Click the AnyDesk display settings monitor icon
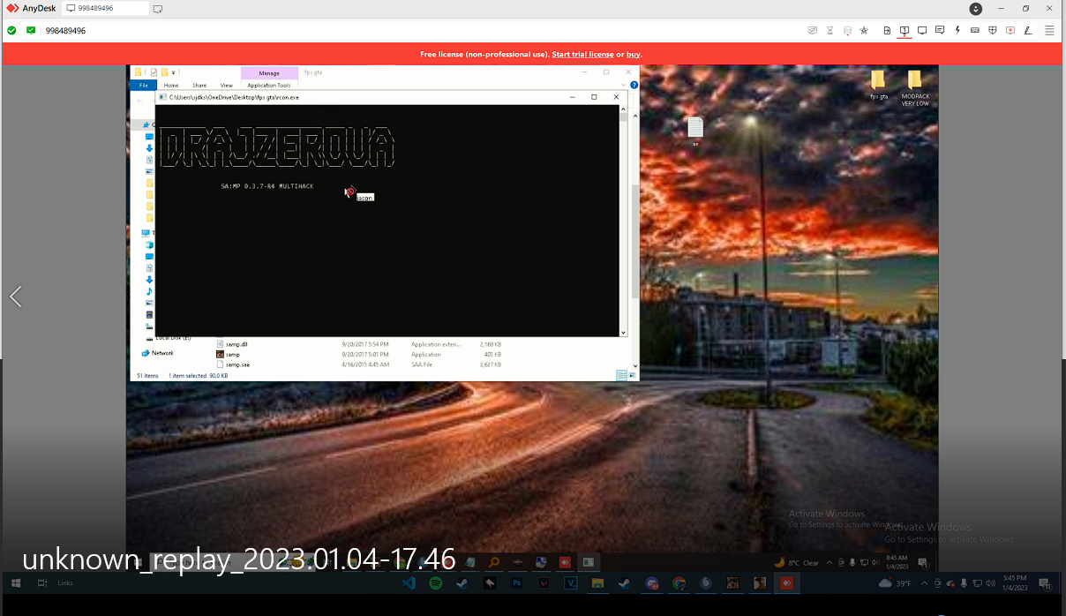 [x=922, y=30]
